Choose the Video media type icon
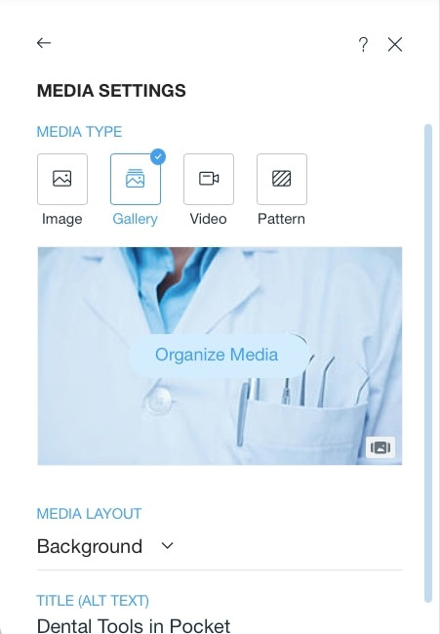 tap(209, 179)
